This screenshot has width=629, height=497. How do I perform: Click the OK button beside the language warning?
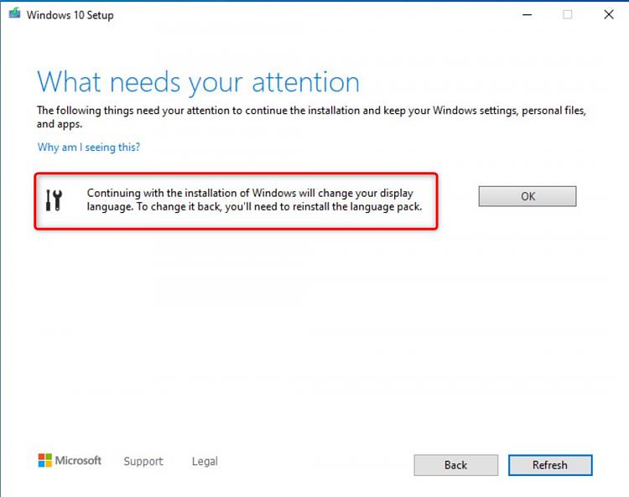point(528,196)
